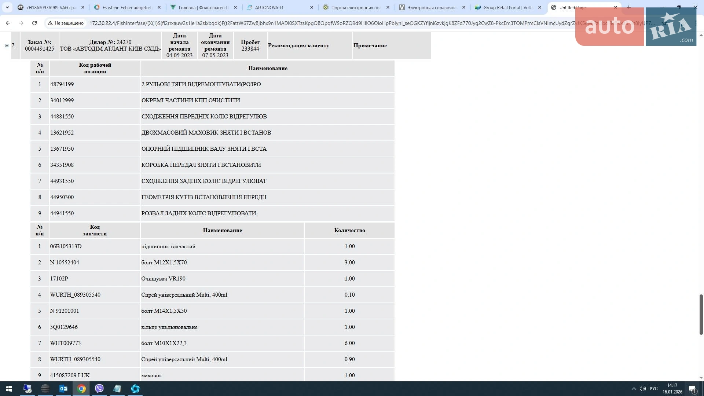This screenshot has height=396, width=704.
Task: Reload the page with the refresh icon
Action: (x=34, y=23)
